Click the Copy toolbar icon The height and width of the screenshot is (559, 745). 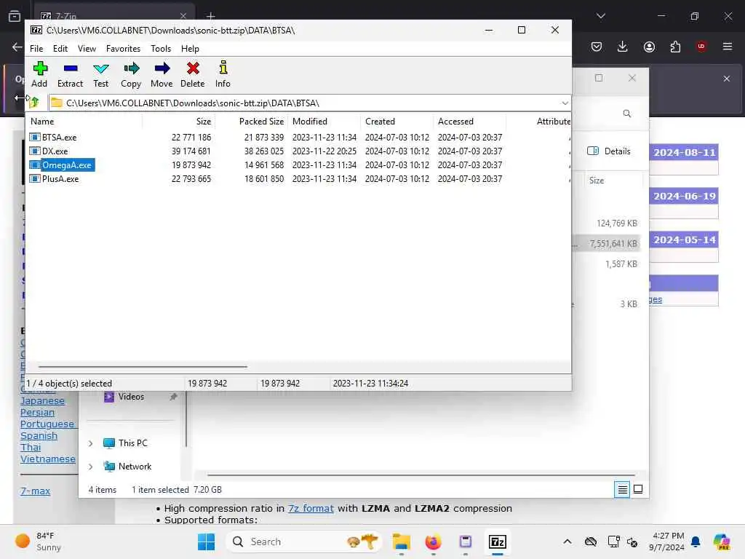click(131, 74)
